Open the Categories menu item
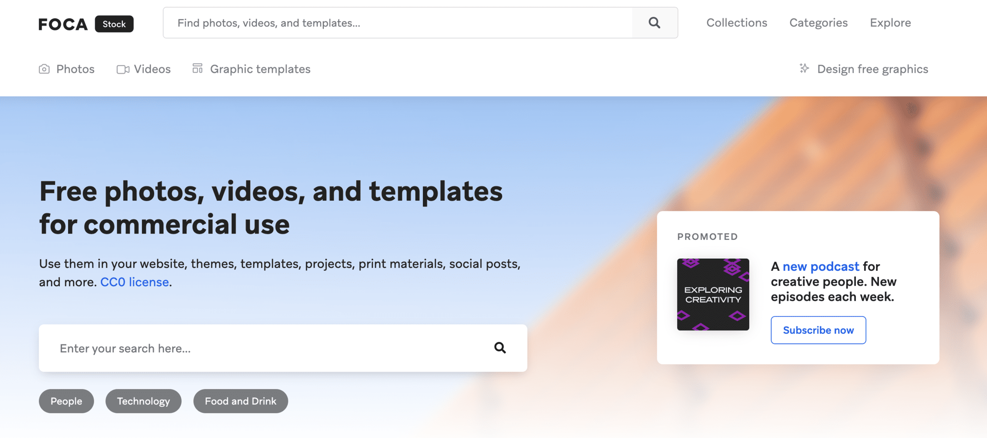 coord(818,23)
